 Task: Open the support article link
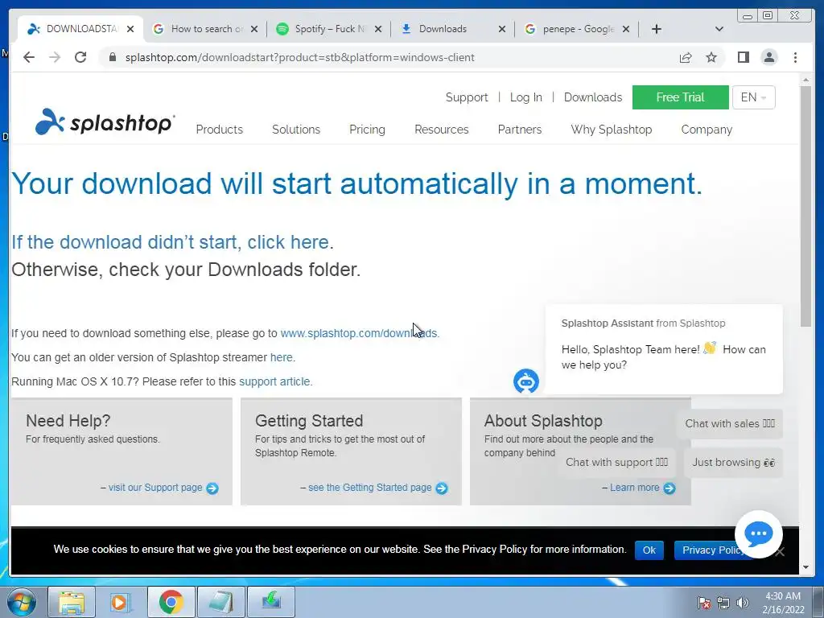point(274,381)
